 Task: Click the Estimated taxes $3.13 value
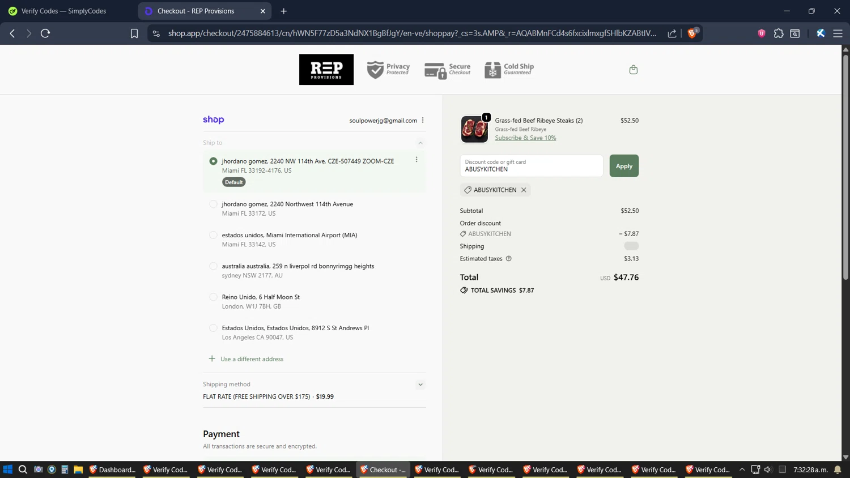point(631,258)
